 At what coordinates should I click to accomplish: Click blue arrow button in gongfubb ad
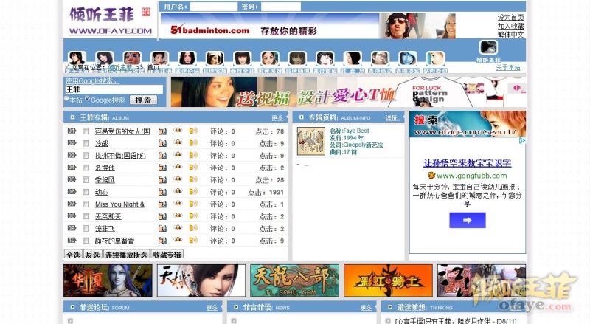pyautogui.click(x=467, y=220)
